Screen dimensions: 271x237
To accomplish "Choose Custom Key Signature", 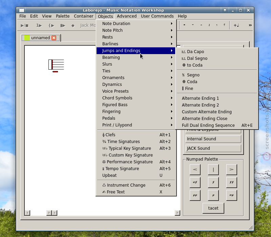I will 136,155.
